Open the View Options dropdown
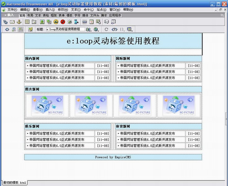This screenshot has height=186, width=228. point(130,29)
